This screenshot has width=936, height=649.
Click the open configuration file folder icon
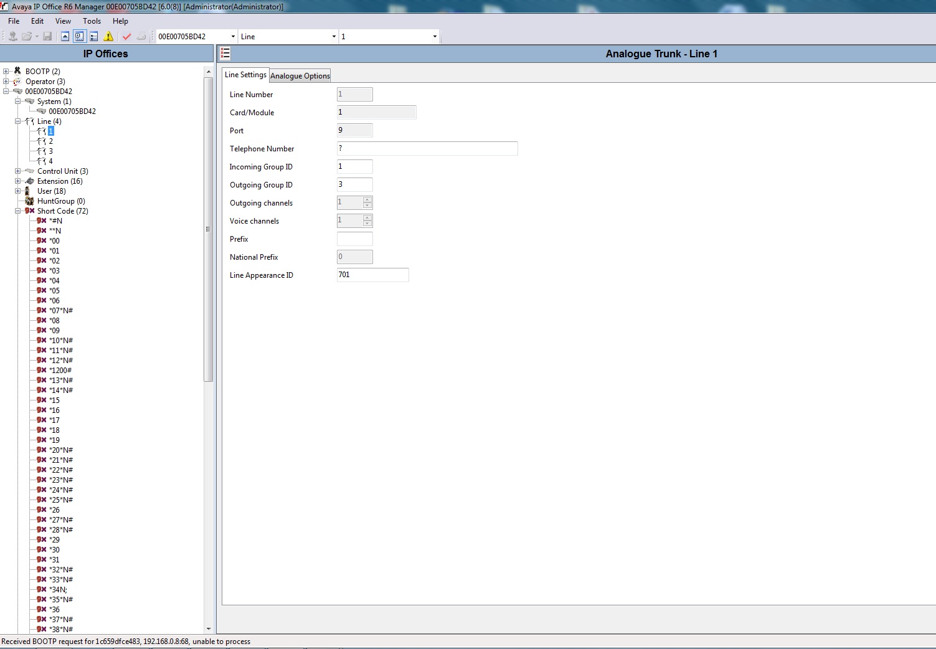click(x=27, y=36)
